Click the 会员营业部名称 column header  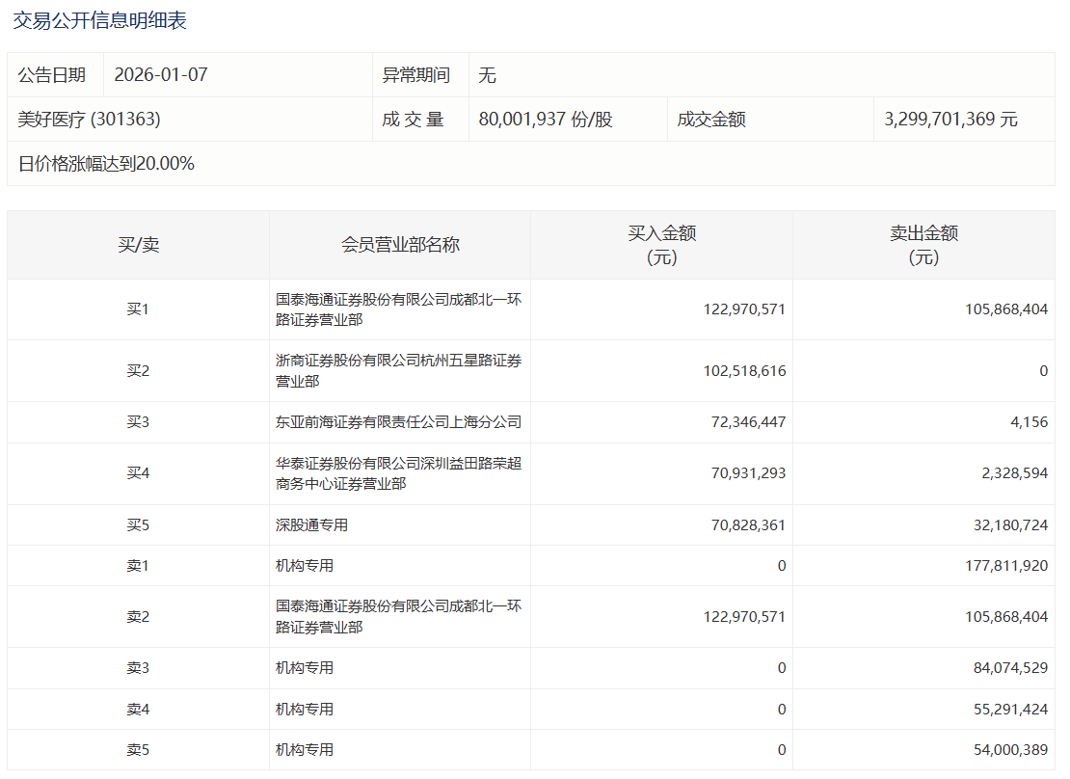point(400,245)
